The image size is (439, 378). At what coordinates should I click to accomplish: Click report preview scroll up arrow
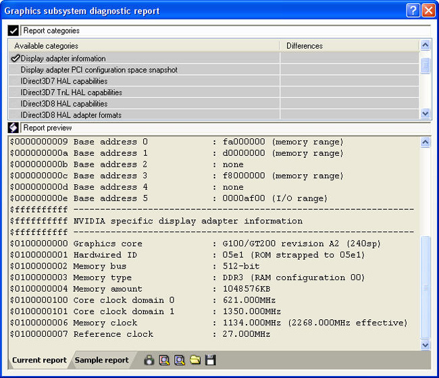point(425,142)
